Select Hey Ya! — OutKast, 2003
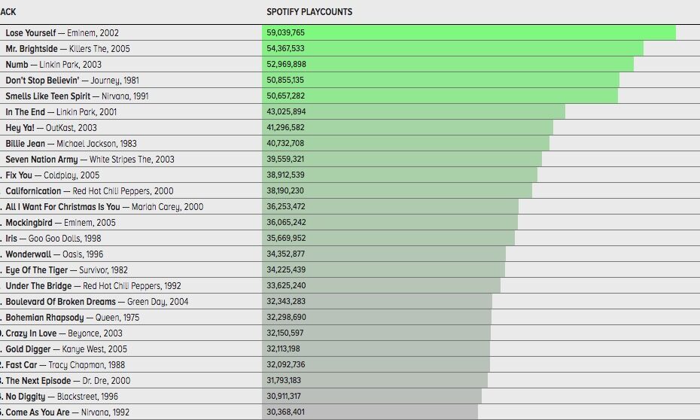700x420 pixels. point(51,128)
